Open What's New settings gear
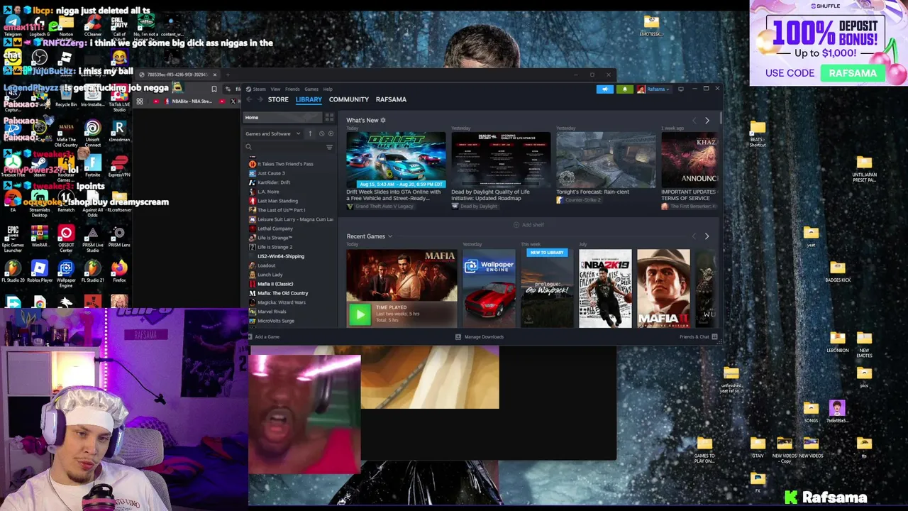 [x=383, y=120]
